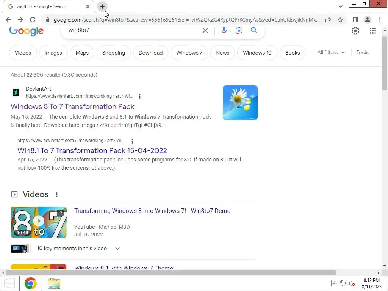Screen dimensions: 388x291
Task: Click the muted volume tray icon
Action: (x=352, y=283)
